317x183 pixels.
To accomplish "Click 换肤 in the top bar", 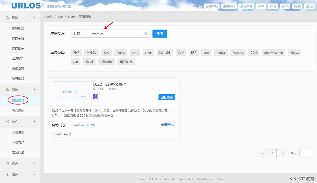I will click(297, 6).
